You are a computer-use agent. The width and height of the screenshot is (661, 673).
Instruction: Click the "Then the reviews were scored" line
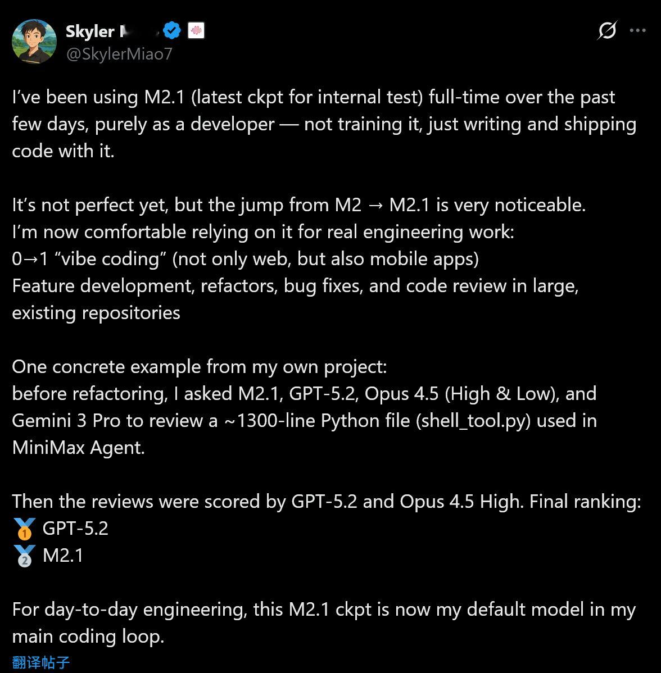coord(326,502)
